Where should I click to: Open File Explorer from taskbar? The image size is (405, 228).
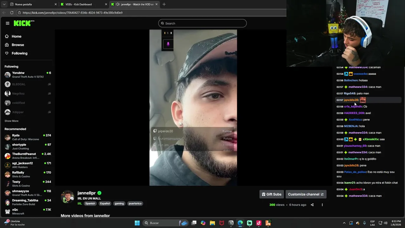(x=212, y=223)
